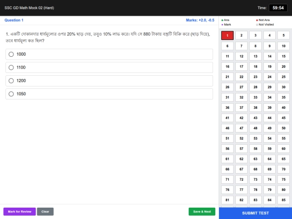Open question 82 from the grid
292x219 pixels.
[241, 200]
